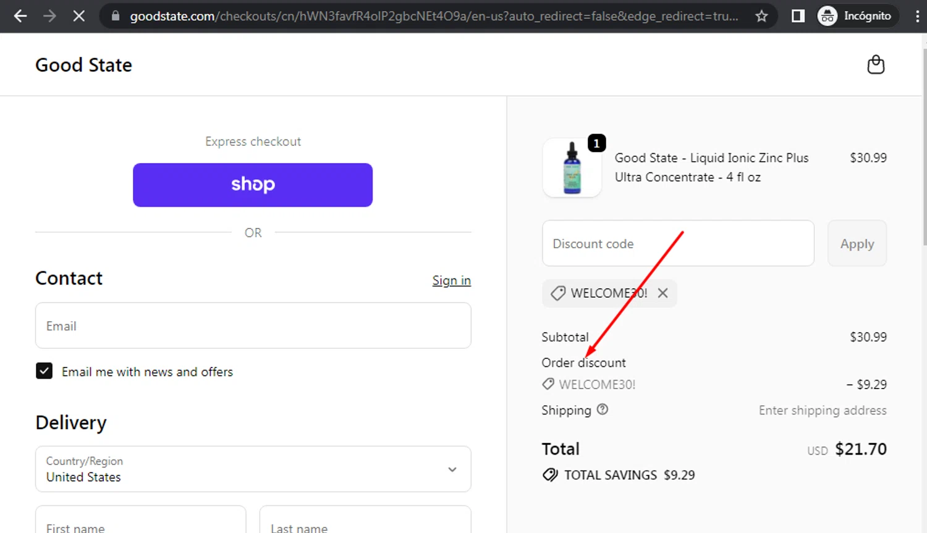927x533 pixels.
Task: Click the site lock icon
Action: 116,16
